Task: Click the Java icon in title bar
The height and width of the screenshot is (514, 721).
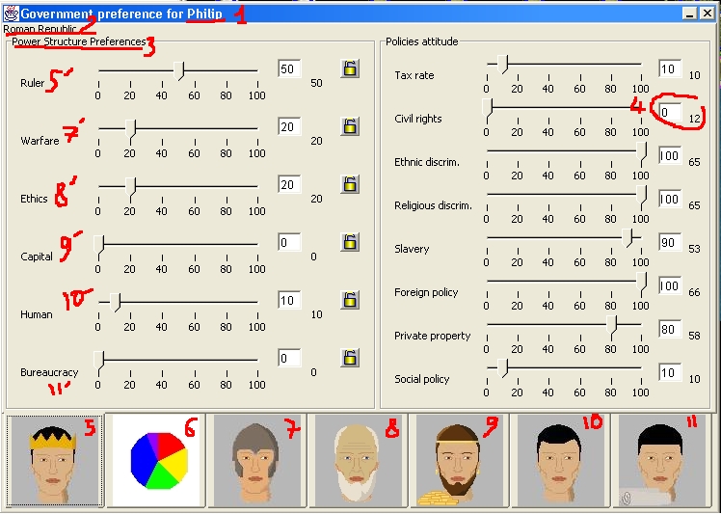Action: (11, 14)
